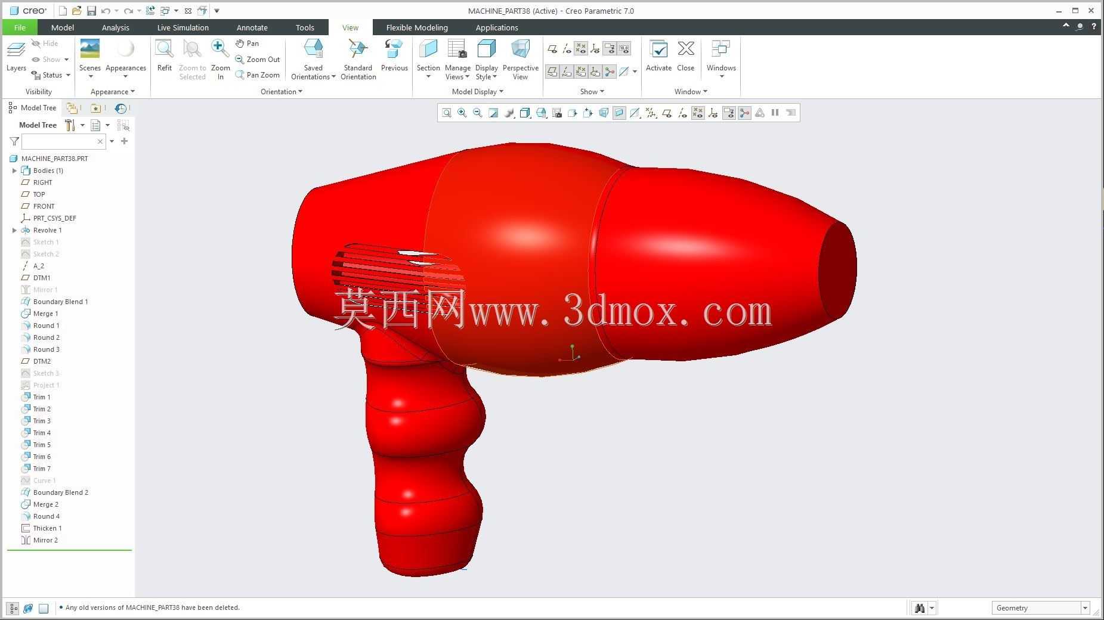Toggle perspective view in graphics toolbar
Image resolution: width=1104 pixels, height=620 pixels.
click(604, 113)
